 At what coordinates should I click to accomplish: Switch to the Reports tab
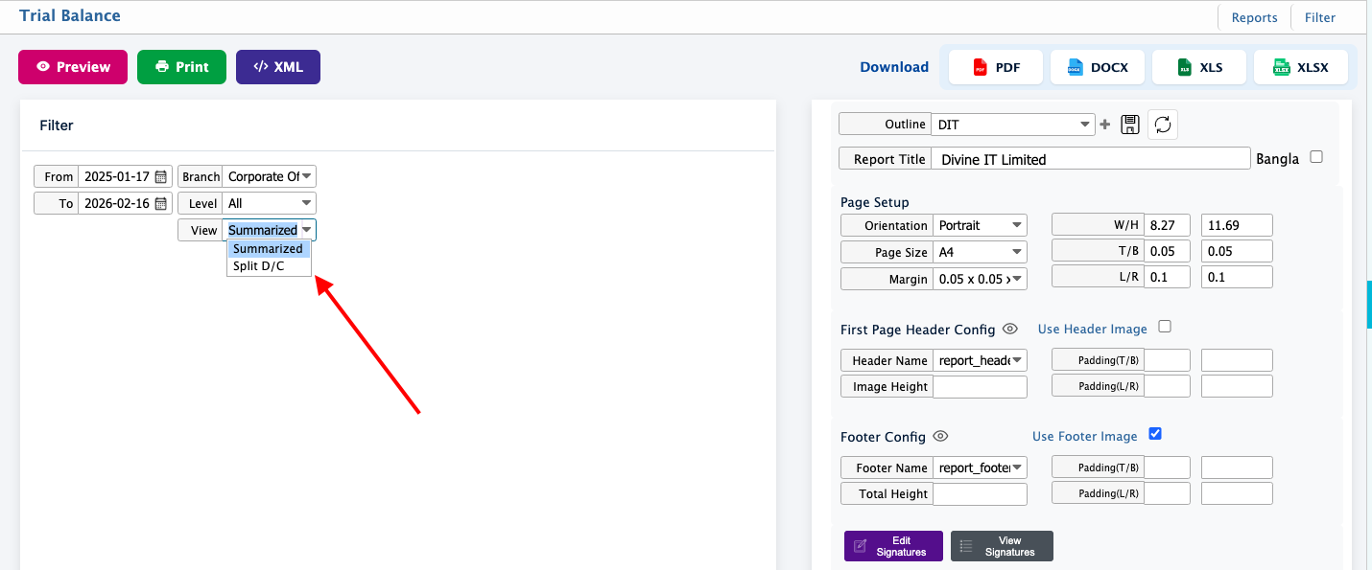[x=1254, y=17]
